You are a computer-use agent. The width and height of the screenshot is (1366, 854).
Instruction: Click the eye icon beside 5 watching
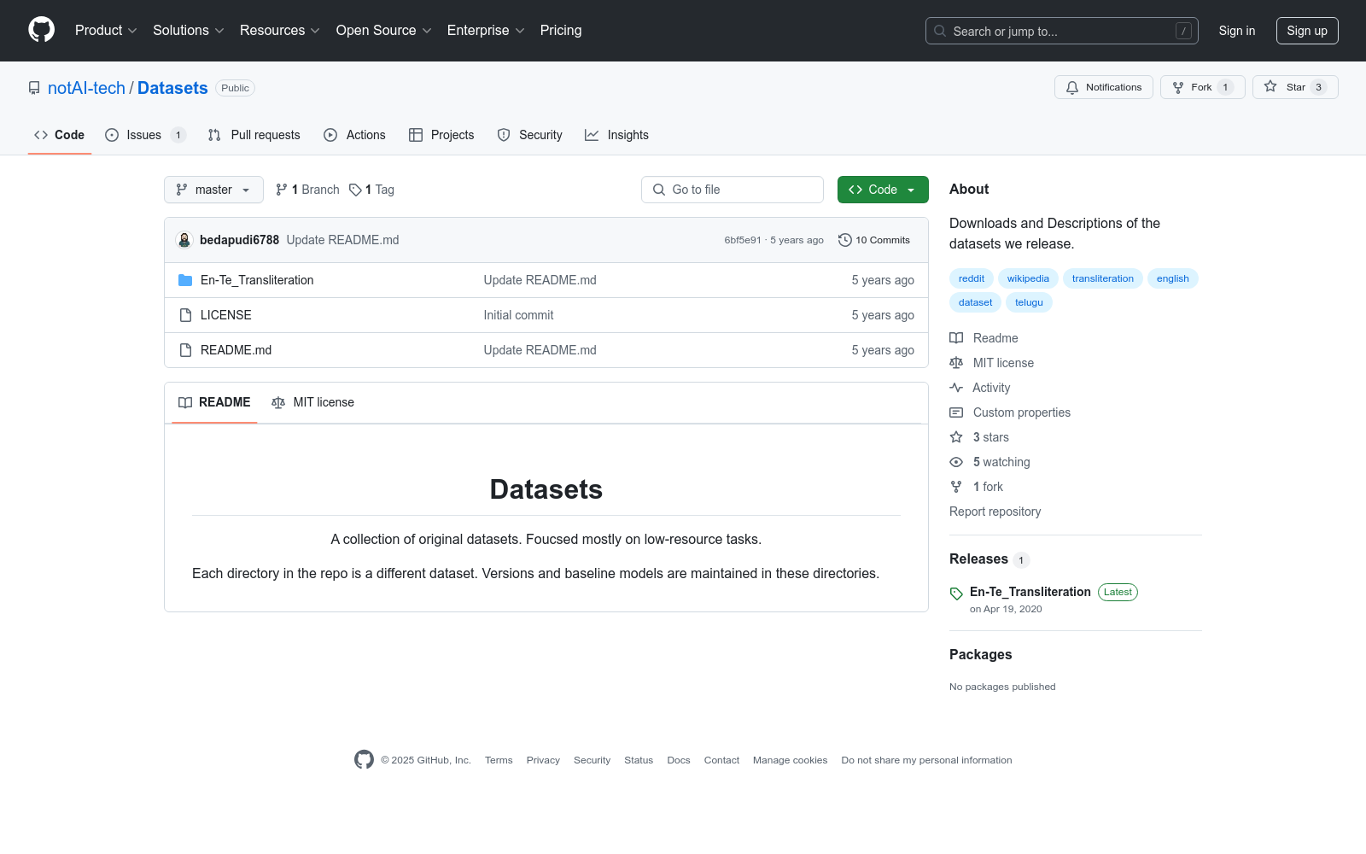tap(956, 462)
